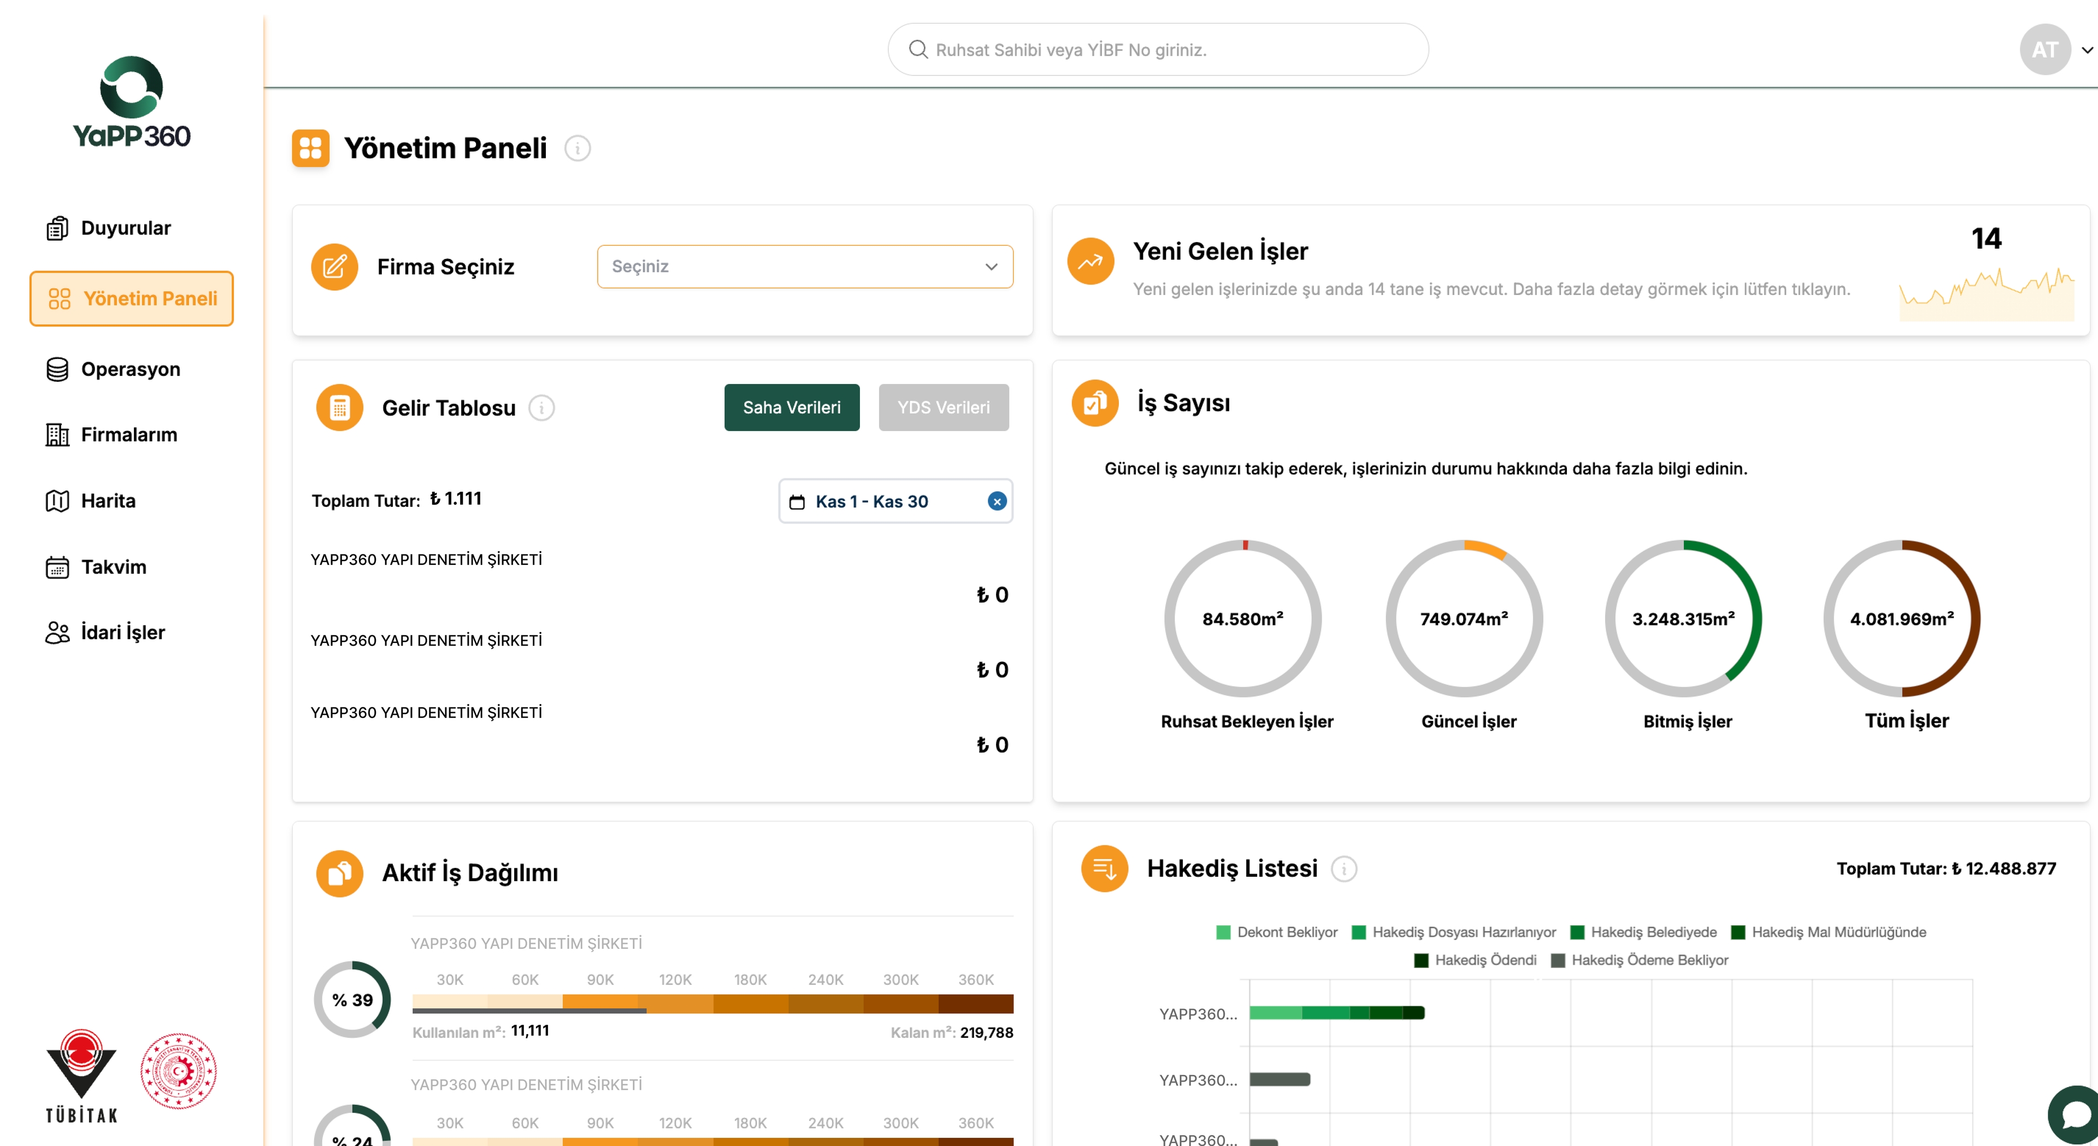The width and height of the screenshot is (2098, 1146).
Task: Switch to YDS Verileri
Action: tap(943, 407)
